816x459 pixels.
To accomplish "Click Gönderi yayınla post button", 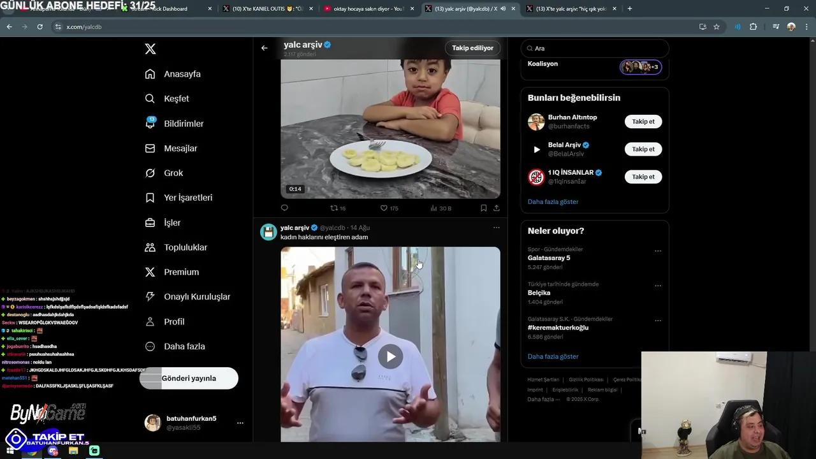I will pos(189,378).
